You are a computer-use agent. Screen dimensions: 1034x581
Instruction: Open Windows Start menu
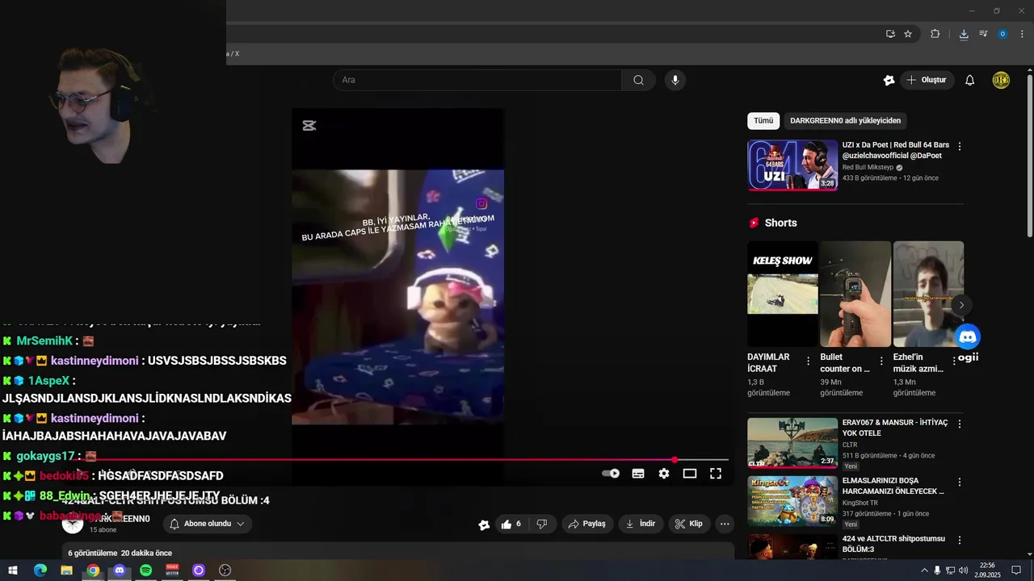pos(13,571)
